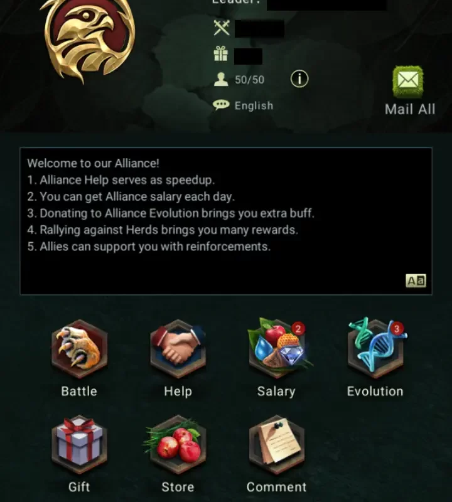The width and height of the screenshot is (452, 502).
Task: Click the Salary red notification badge
Action: pyautogui.click(x=298, y=329)
